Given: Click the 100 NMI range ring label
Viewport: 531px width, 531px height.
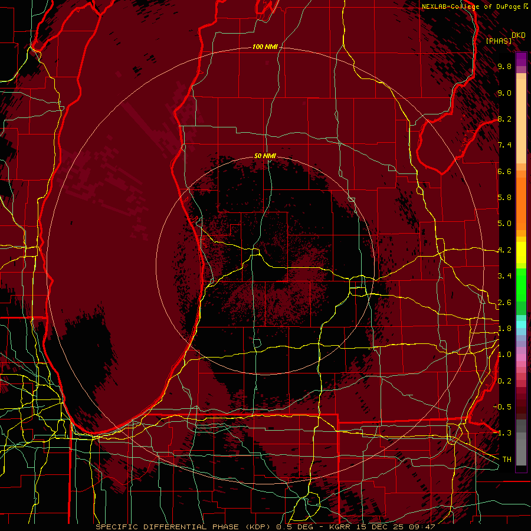Looking at the screenshot, I should pyautogui.click(x=265, y=47).
